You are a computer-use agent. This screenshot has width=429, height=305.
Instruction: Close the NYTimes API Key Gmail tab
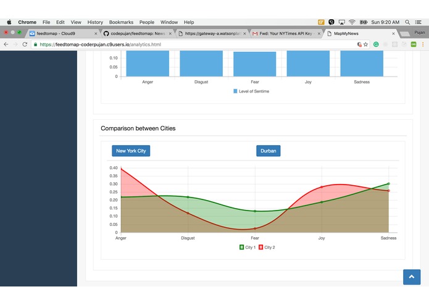[319, 33]
